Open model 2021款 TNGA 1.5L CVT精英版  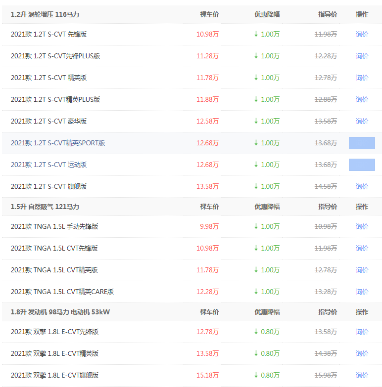point(54,270)
